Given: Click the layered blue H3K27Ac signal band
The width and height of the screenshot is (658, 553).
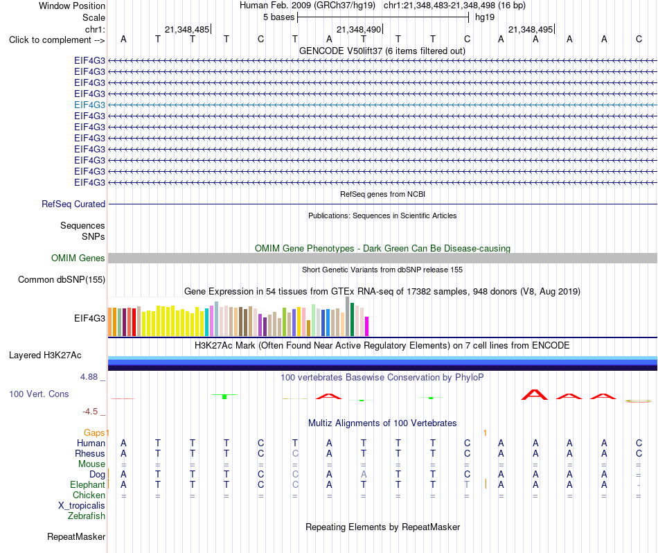Looking at the screenshot, I should [x=382, y=363].
